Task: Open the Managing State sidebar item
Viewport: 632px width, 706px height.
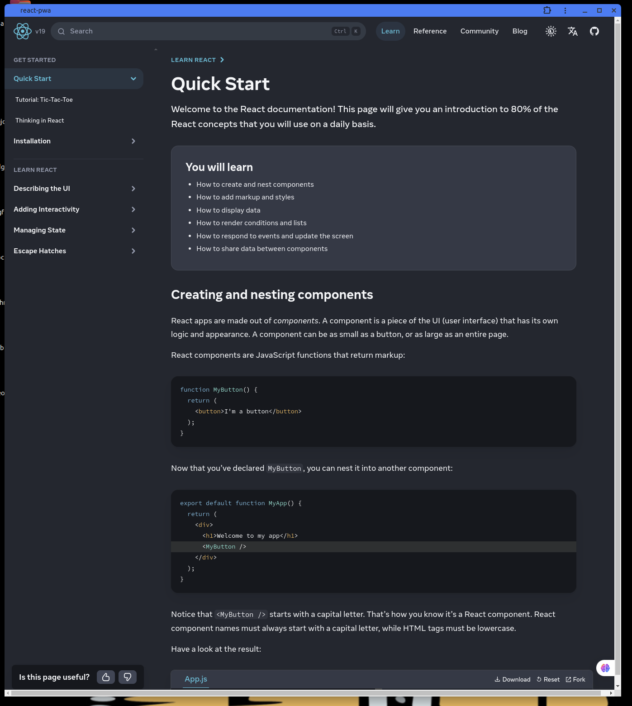Action: [x=74, y=230]
